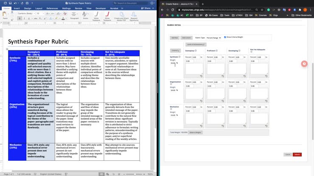
Task: Open the Rubric Type dropdown
Action: (213, 38)
